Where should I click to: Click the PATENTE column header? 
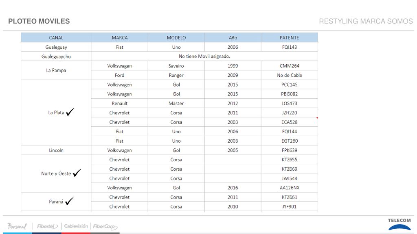click(290, 38)
